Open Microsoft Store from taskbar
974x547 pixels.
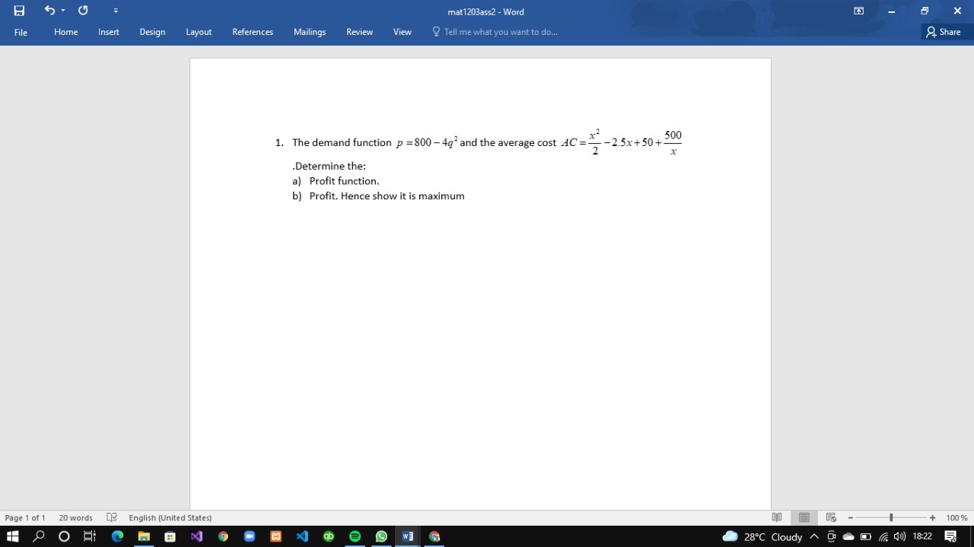(x=170, y=536)
